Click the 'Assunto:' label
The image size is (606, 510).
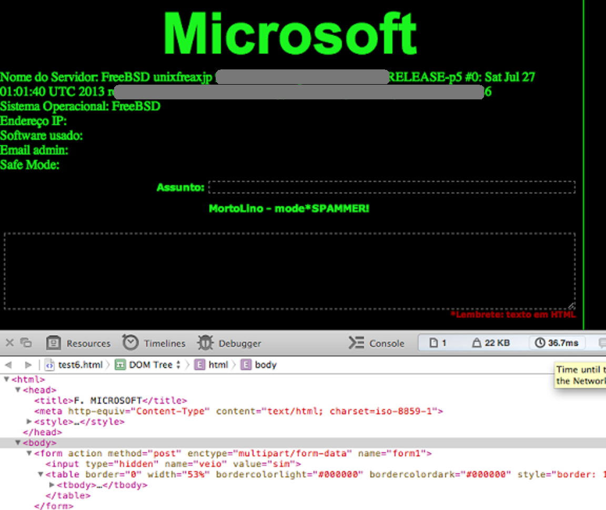click(180, 187)
